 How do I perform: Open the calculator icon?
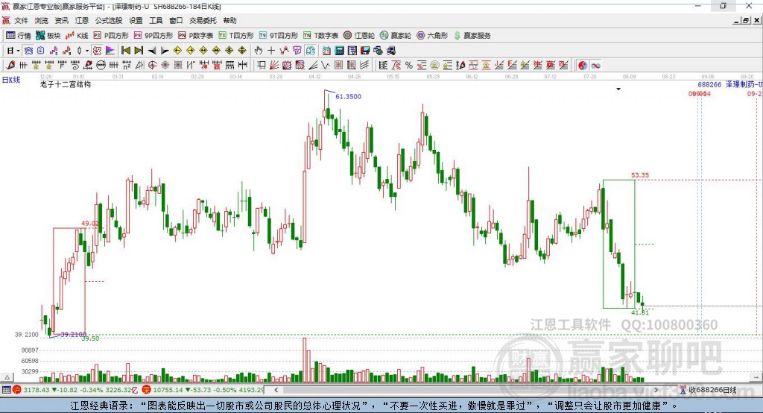point(339,51)
